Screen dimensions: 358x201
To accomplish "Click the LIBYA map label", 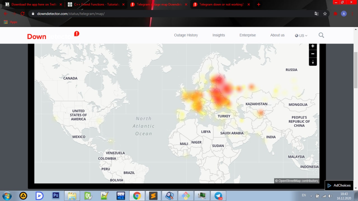I will (206, 132).
